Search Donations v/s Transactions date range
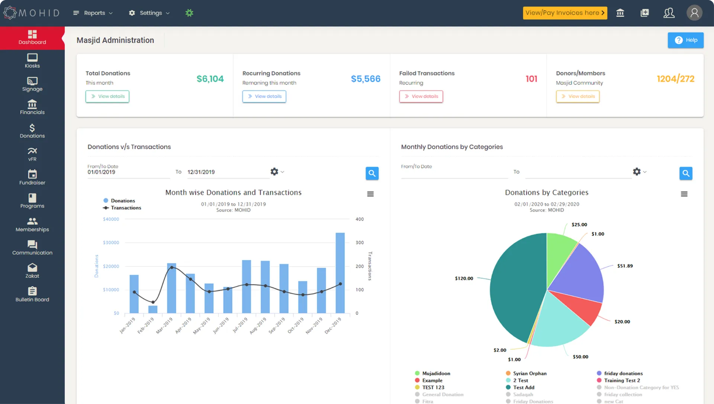 (x=372, y=173)
